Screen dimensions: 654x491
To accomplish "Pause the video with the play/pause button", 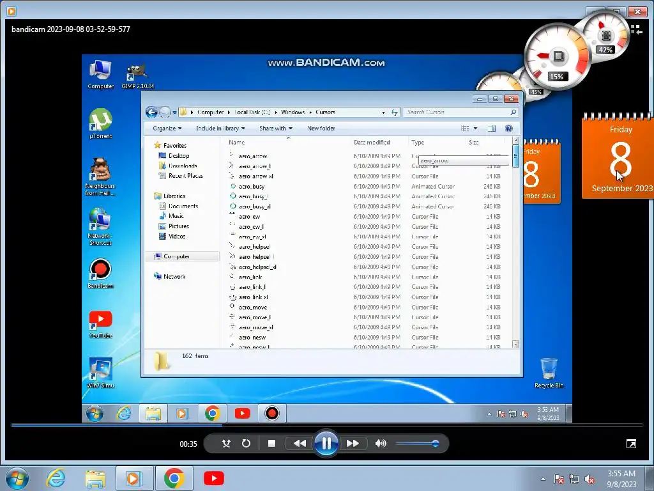I will tap(326, 444).
